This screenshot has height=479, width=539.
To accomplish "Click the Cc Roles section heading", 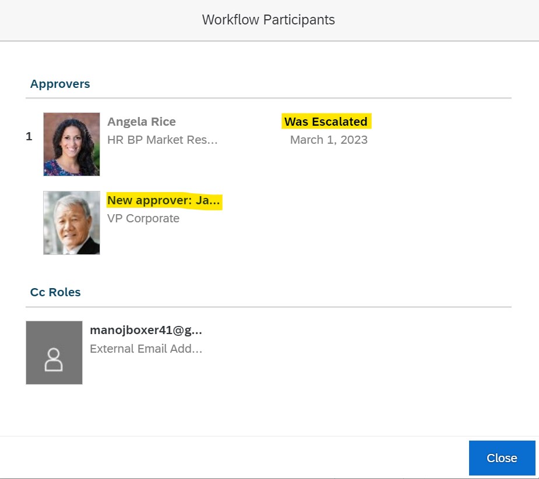I will click(55, 292).
